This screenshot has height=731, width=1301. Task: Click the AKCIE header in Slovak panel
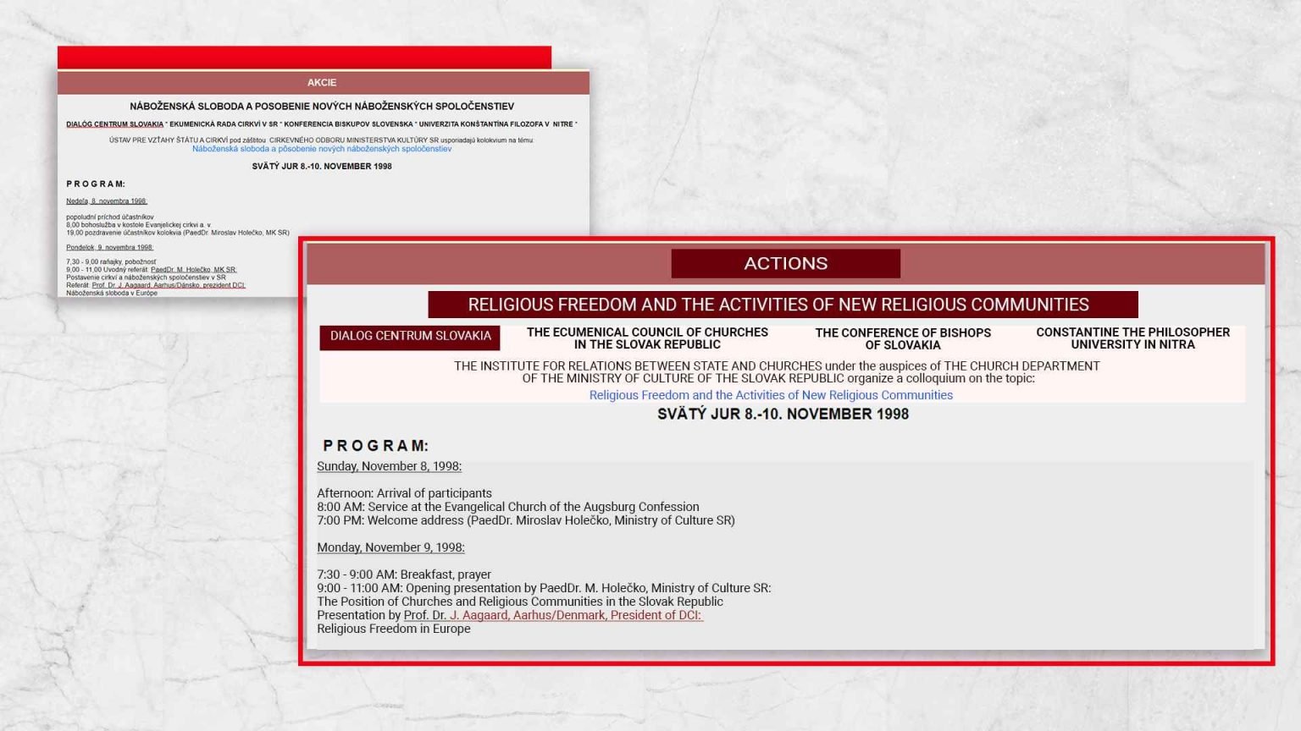pos(322,83)
